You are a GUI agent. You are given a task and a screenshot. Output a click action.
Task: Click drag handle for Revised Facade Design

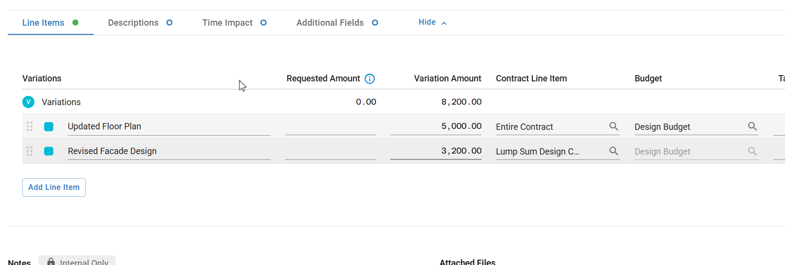click(30, 151)
